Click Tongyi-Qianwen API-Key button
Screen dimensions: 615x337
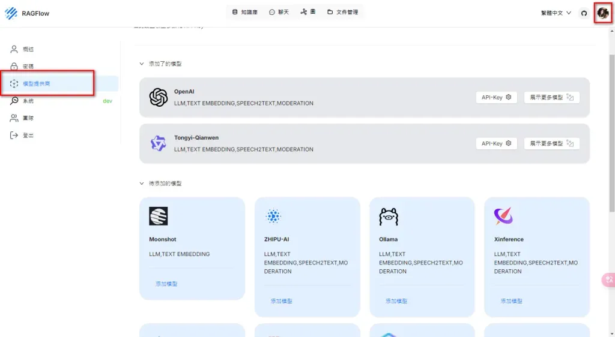pos(496,144)
